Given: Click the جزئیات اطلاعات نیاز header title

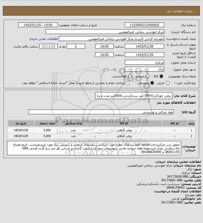Looking at the screenshot, I should pyautogui.click(x=180, y=11).
